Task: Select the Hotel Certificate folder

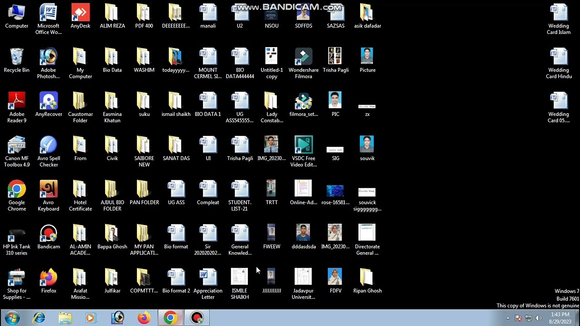Action: 80,196
